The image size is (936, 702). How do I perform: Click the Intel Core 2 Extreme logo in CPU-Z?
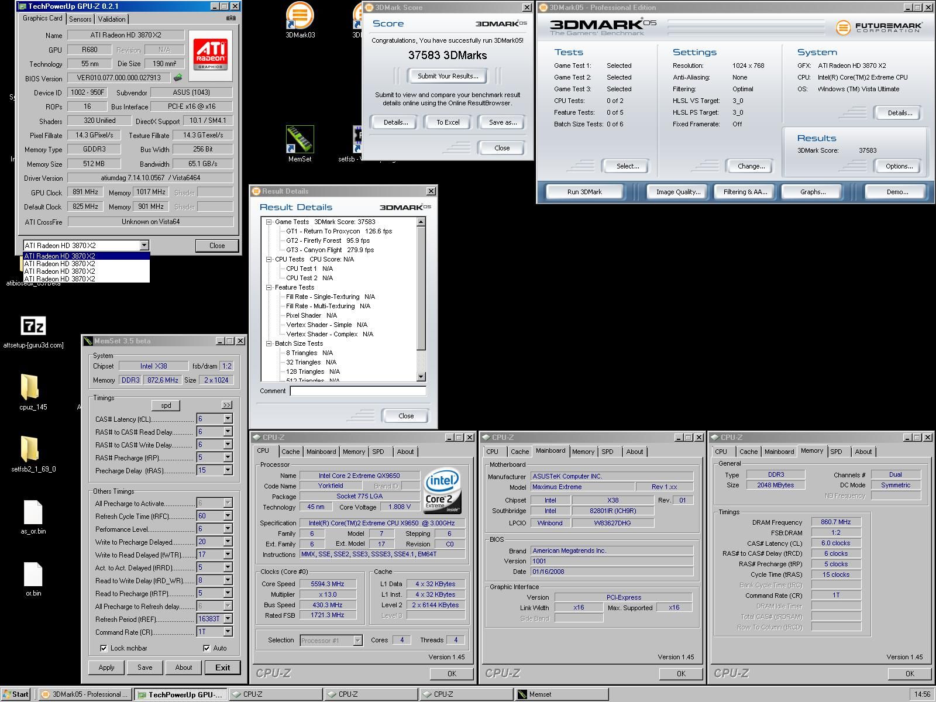pos(443,490)
